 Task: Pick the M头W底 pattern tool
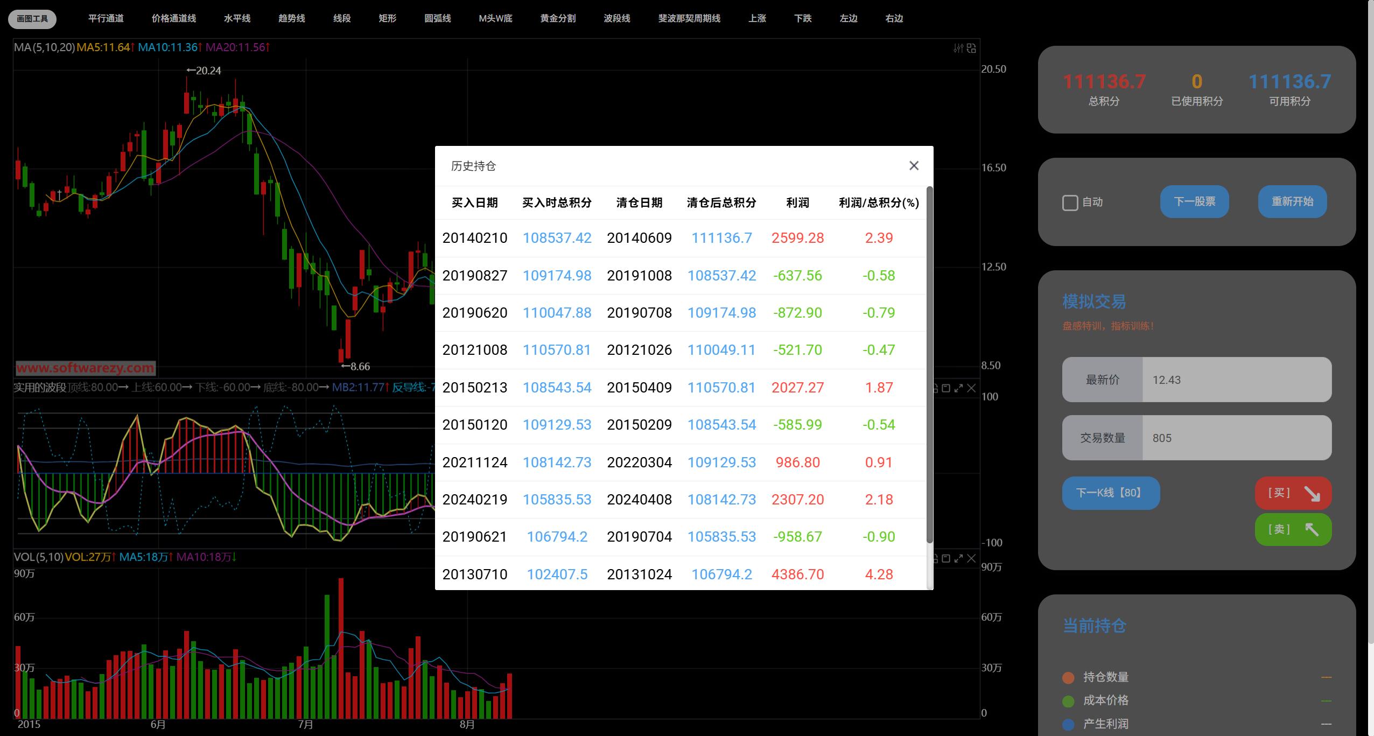(x=496, y=18)
